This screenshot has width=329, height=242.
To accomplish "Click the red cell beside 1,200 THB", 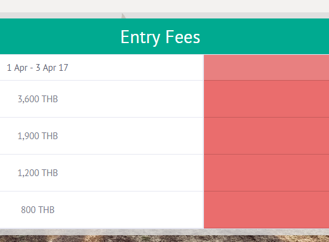I will [x=267, y=173].
